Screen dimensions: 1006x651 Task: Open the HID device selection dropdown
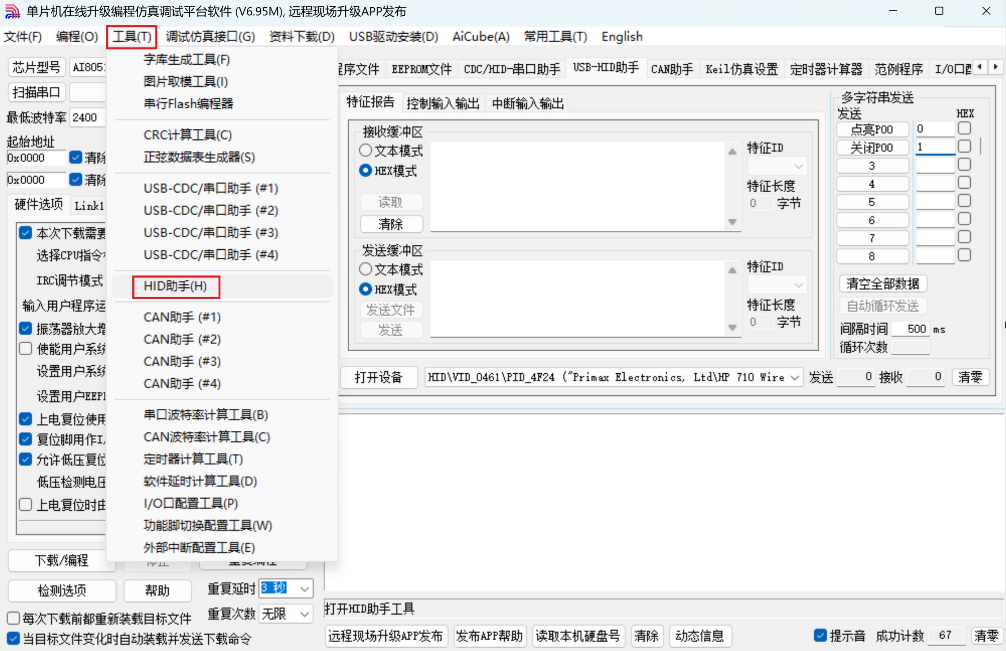point(795,377)
